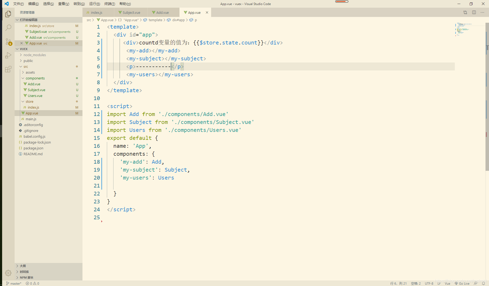Open Run and Debug view
Viewport: 489px width, 286px height.
8,55
